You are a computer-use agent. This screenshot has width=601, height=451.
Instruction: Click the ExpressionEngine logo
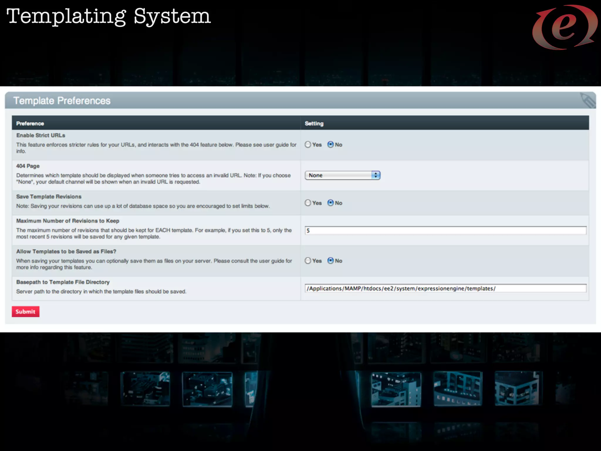[565, 27]
